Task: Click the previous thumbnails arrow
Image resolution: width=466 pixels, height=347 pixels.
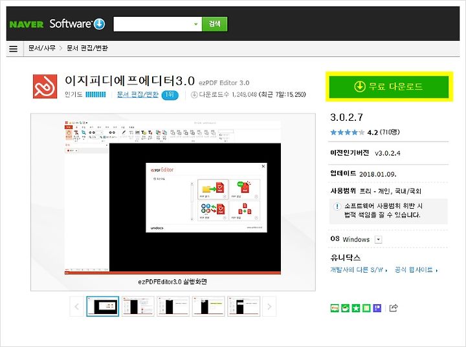Action: coord(76,306)
